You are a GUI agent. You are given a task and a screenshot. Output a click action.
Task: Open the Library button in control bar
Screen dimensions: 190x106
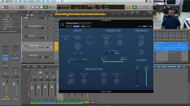point(3,7)
